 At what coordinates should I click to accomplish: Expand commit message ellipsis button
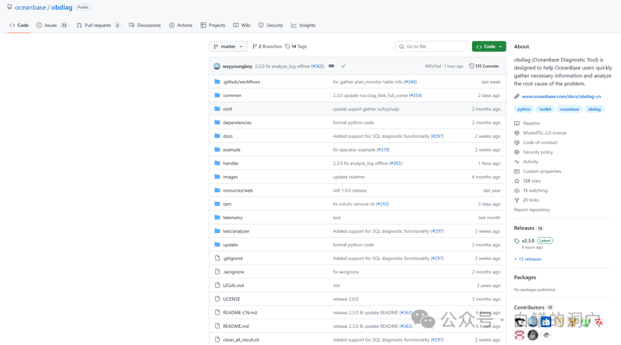[x=332, y=66]
